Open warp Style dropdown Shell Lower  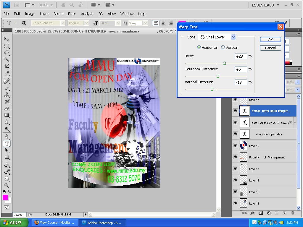[217, 37]
